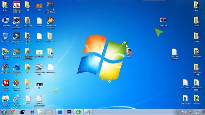Viewport: 205px width, 115px height.
Task: Launch Karizma Classic shortcut
Action: pos(5,54)
